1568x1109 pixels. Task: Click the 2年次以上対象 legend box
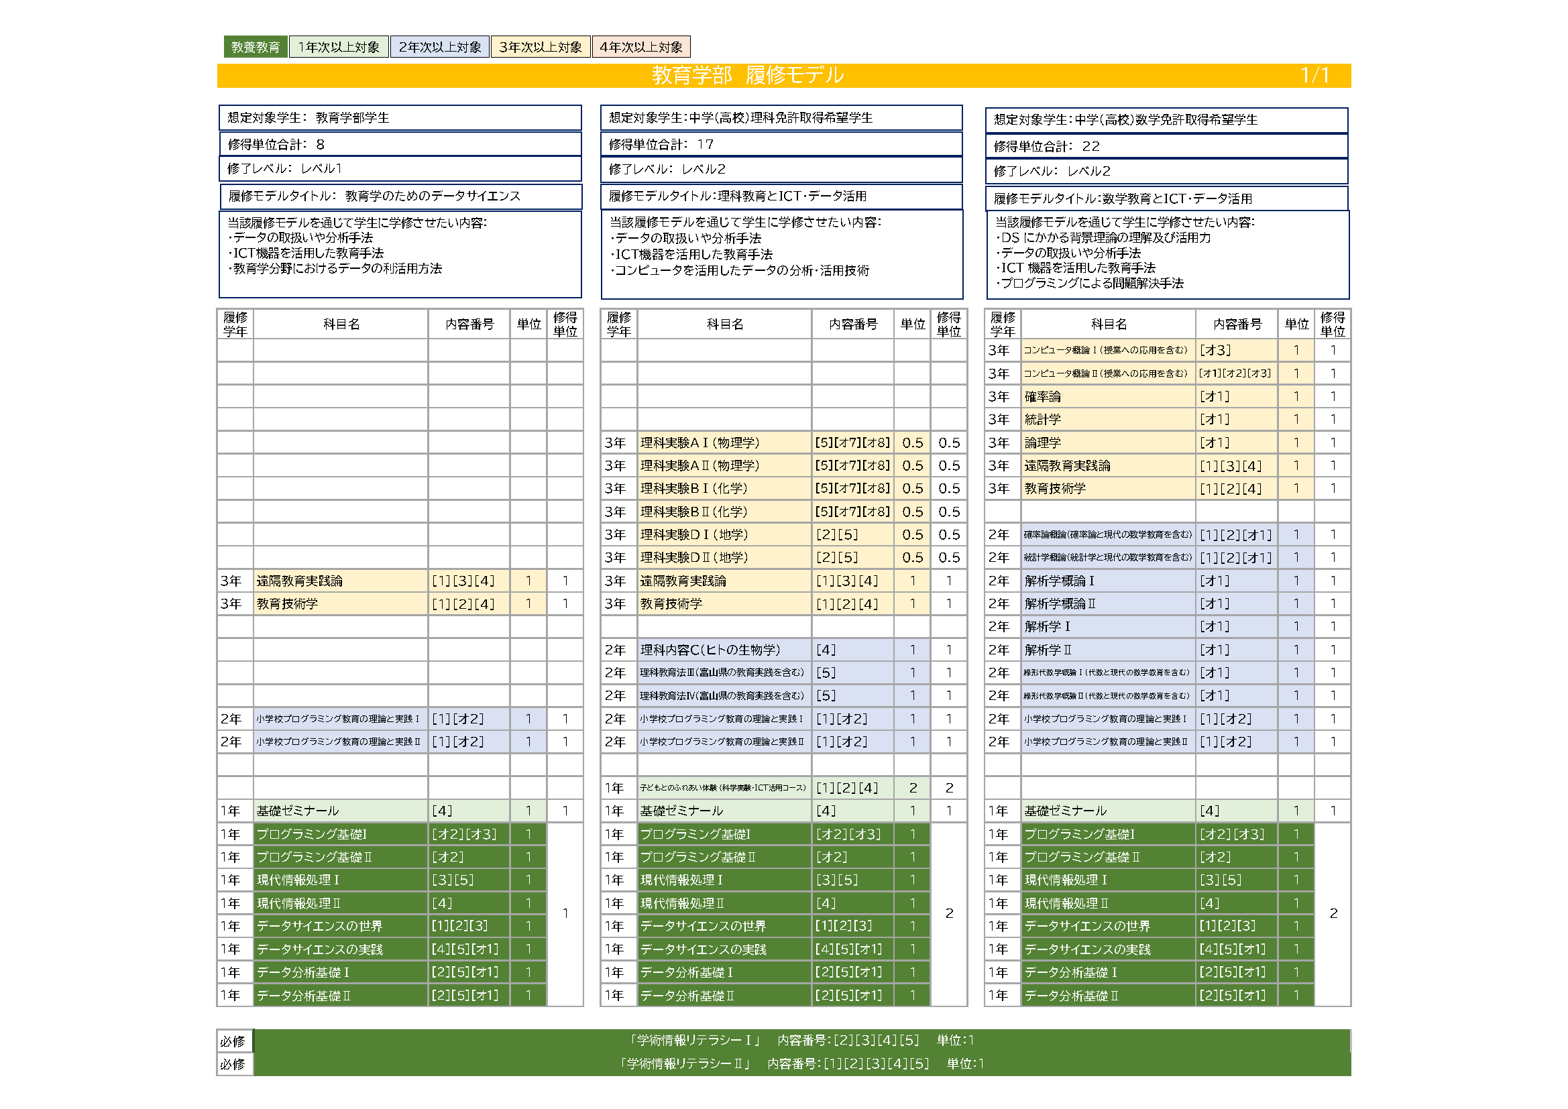pyautogui.click(x=439, y=47)
